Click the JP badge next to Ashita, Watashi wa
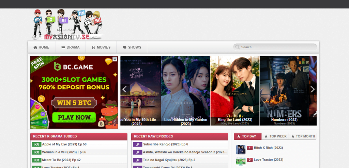The height and width of the screenshot is (168, 349). (x=138, y=152)
